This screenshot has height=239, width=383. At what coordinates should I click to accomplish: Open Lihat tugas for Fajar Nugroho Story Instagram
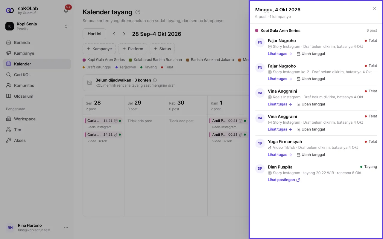[280, 54]
